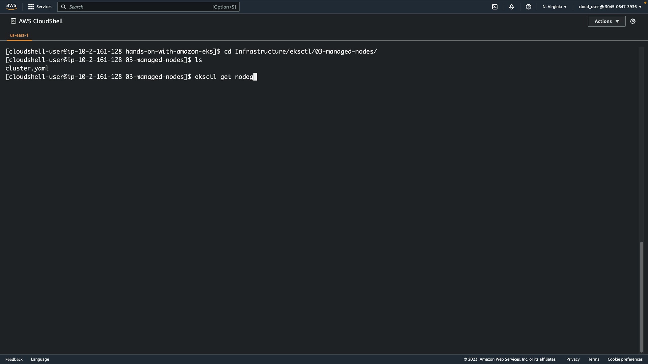Click the CloudShell terminal icon beside title
The height and width of the screenshot is (364, 648).
[13, 21]
